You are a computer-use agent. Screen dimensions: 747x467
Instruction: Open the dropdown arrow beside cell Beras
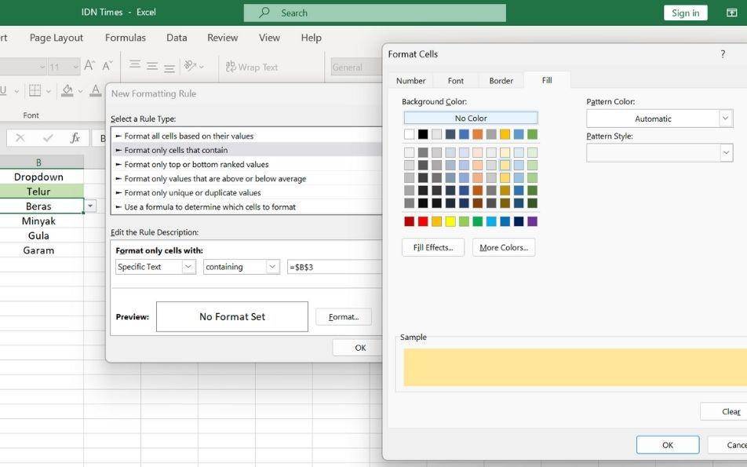[90, 206]
